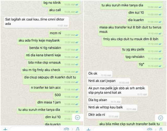Viewport: 167px width, 131px height.
Task: Tap the 'Dia bg alsan' message bubble
Action: click(x=104, y=101)
